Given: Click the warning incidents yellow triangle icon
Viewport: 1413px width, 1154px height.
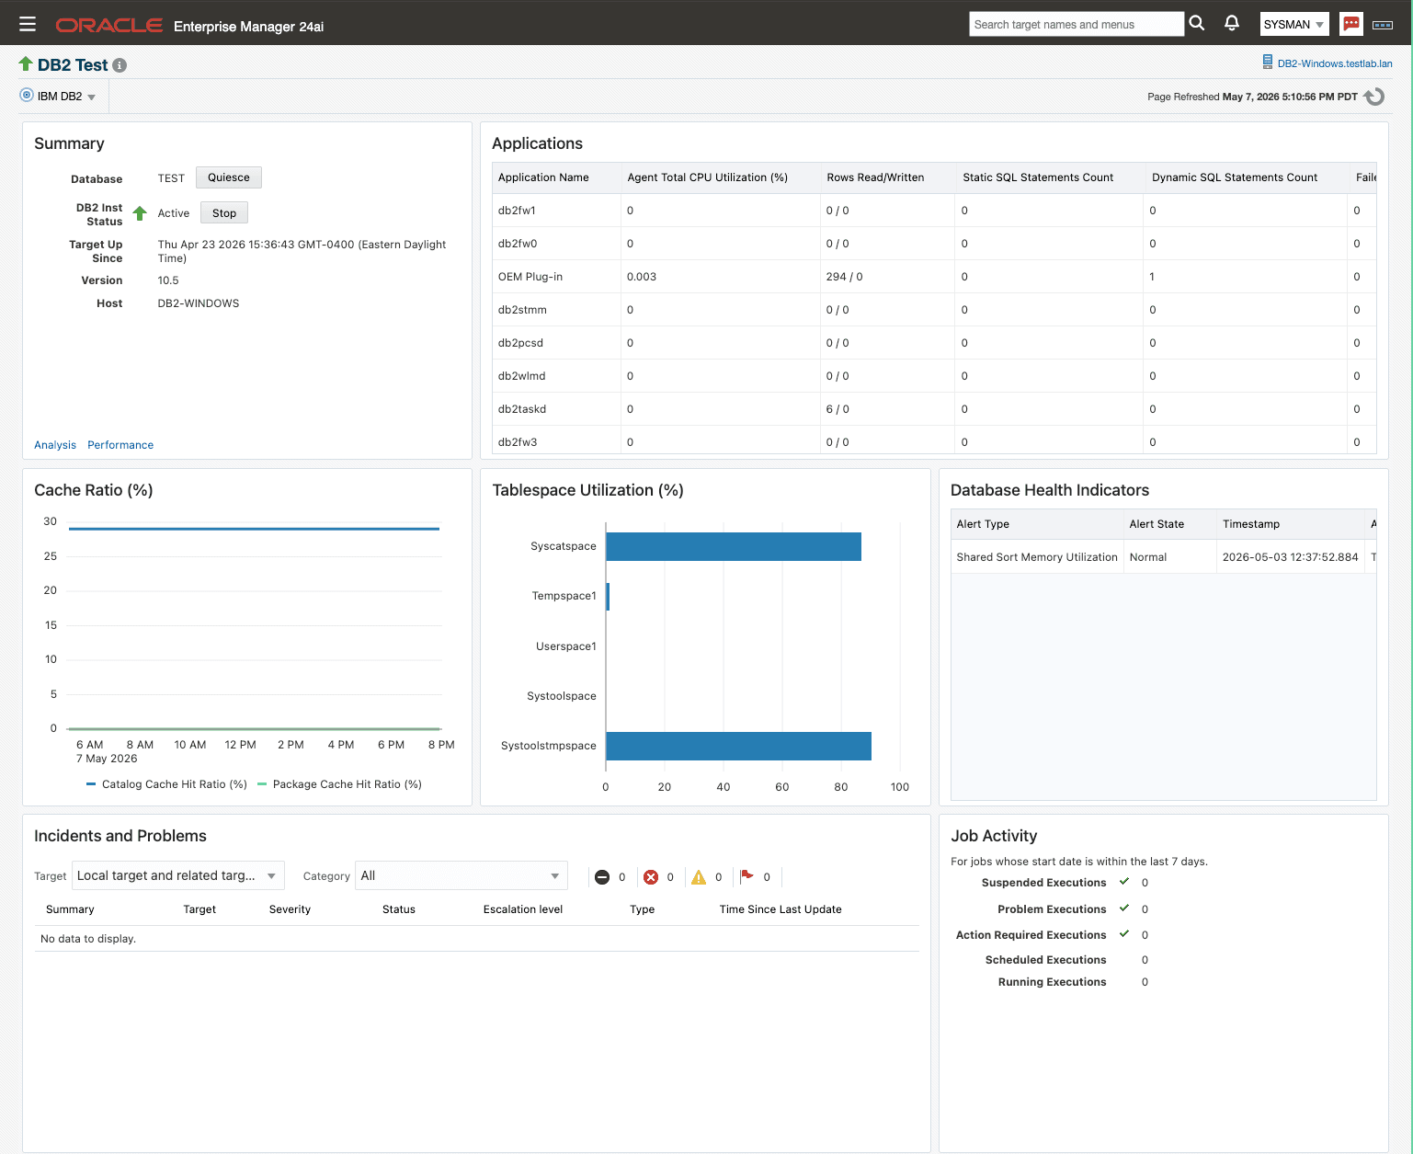Looking at the screenshot, I should point(699,877).
